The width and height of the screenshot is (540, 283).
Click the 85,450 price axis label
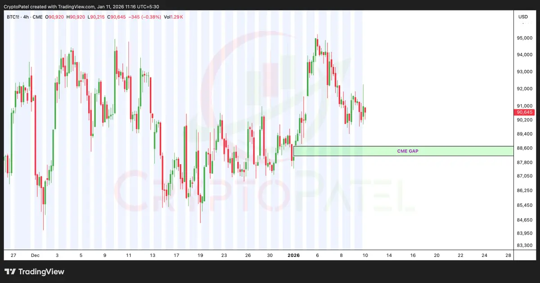[x=524, y=205]
